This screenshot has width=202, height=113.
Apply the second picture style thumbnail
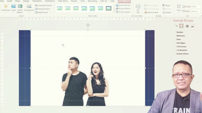68,8
